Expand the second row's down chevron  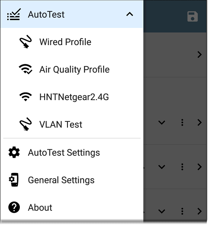point(162,123)
